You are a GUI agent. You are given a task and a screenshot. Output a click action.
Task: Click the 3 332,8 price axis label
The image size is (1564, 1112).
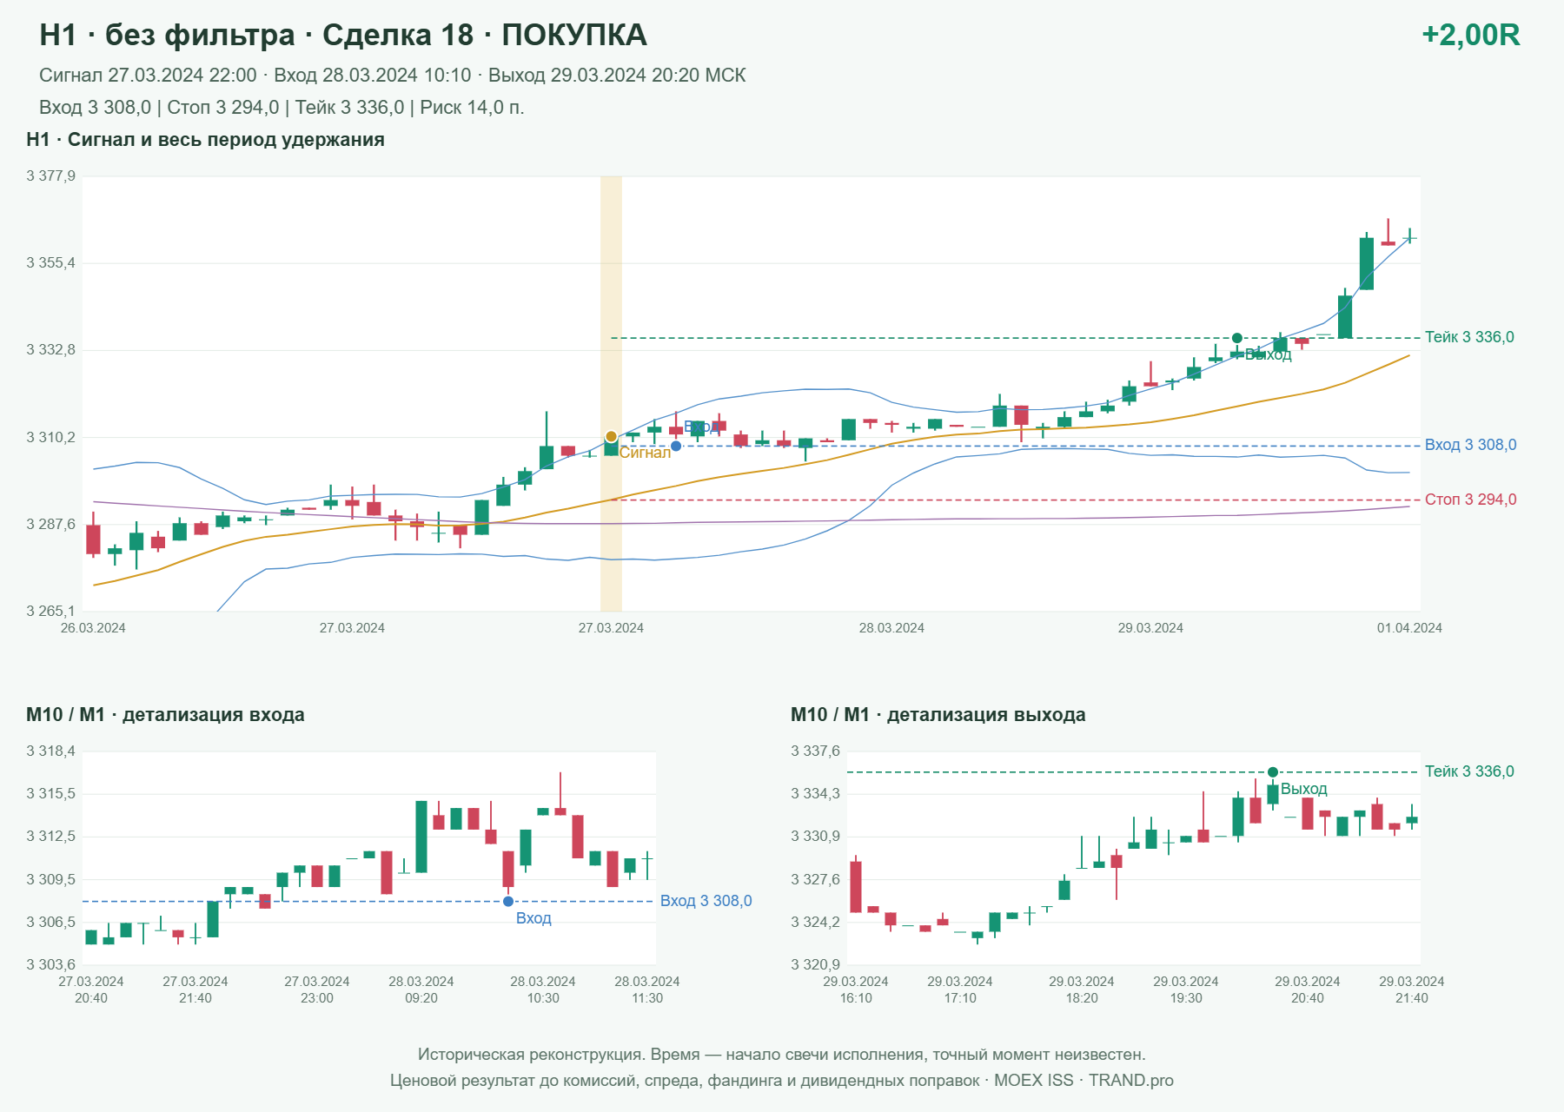point(50,350)
